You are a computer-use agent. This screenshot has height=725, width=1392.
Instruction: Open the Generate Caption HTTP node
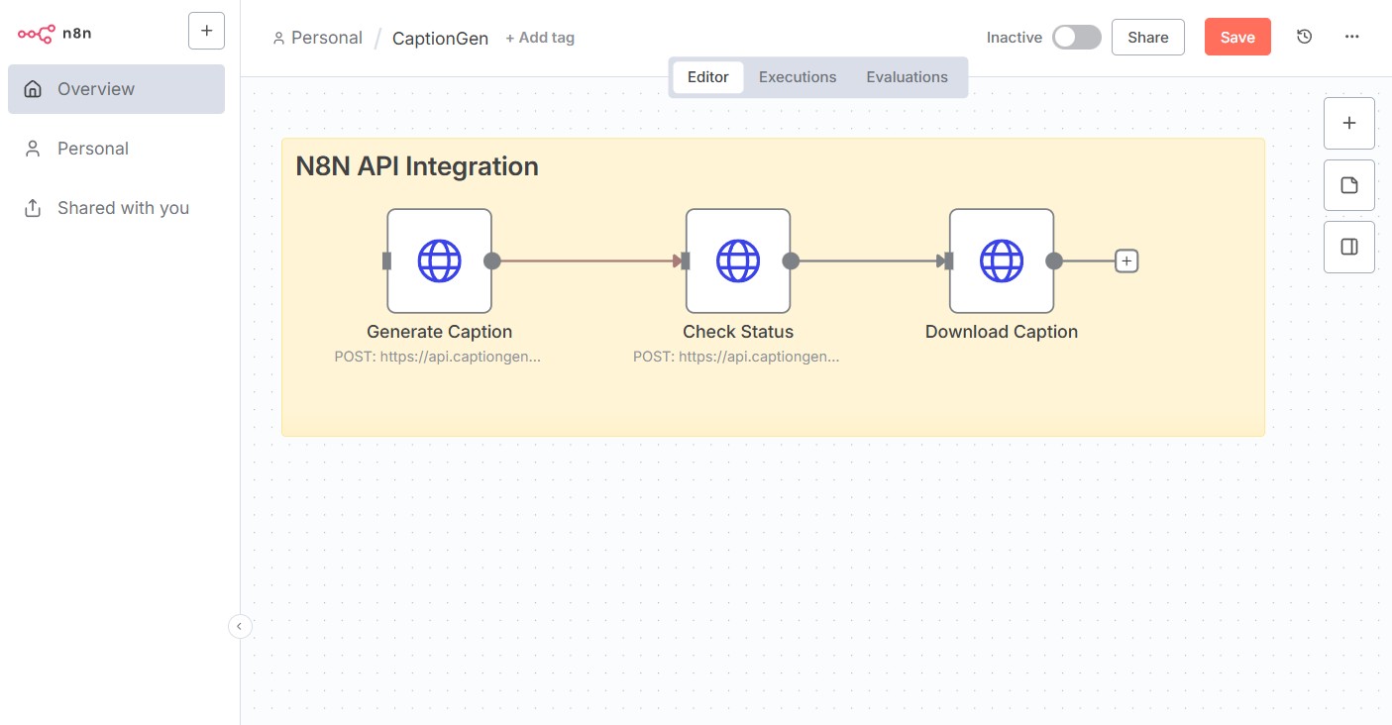point(439,261)
